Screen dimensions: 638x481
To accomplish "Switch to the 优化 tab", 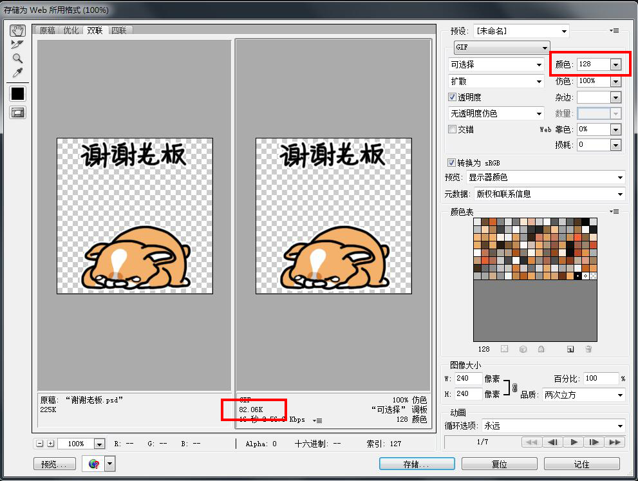I will click(x=71, y=30).
